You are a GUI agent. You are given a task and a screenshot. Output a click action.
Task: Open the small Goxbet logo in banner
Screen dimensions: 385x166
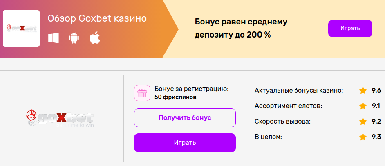tap(21, 29)
